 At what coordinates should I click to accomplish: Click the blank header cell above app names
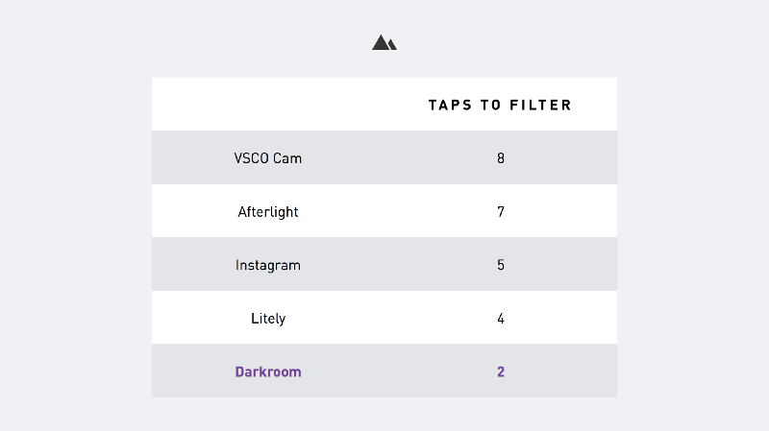[268, 105]
